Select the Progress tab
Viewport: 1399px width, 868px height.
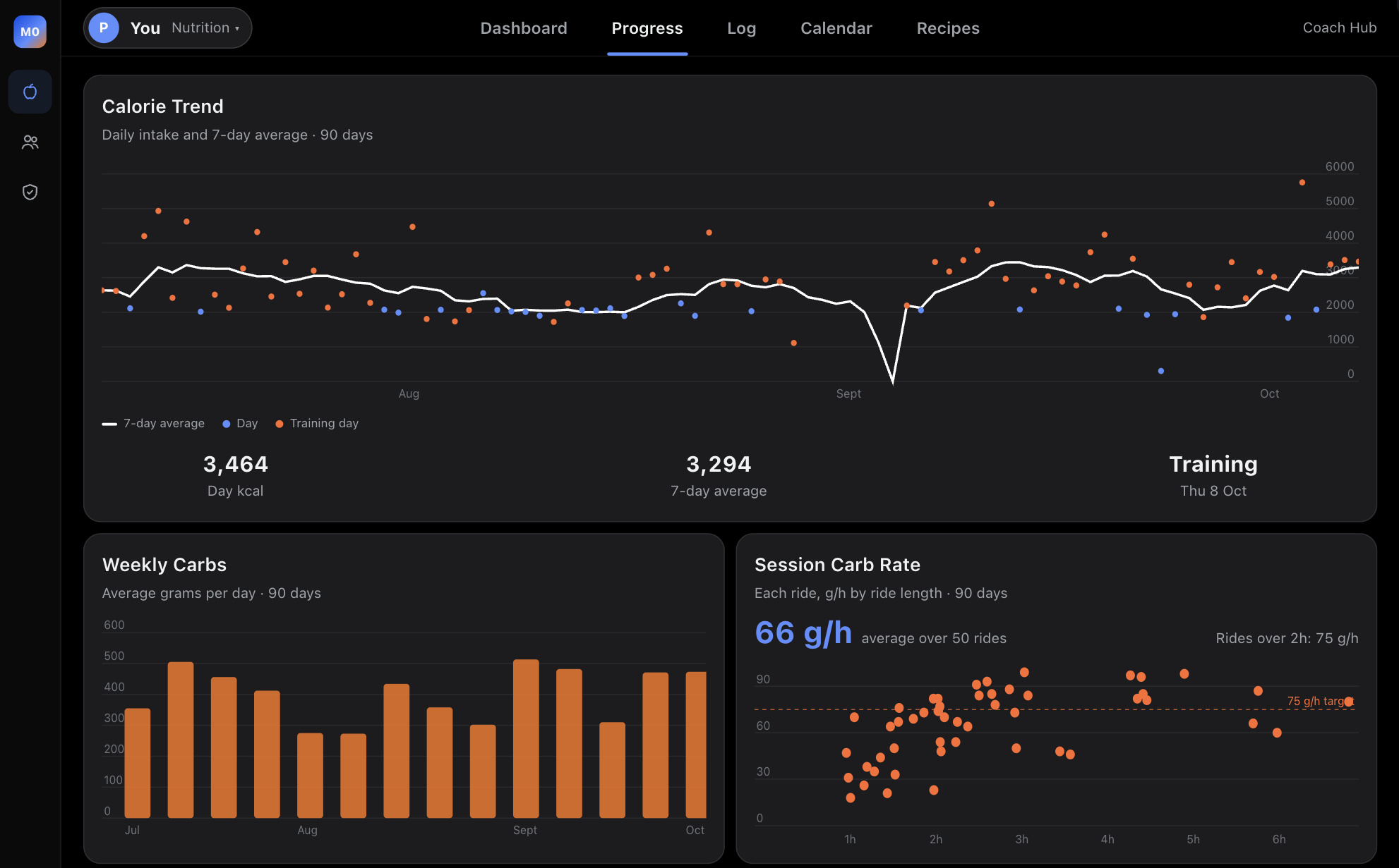[x=647, y=28]
